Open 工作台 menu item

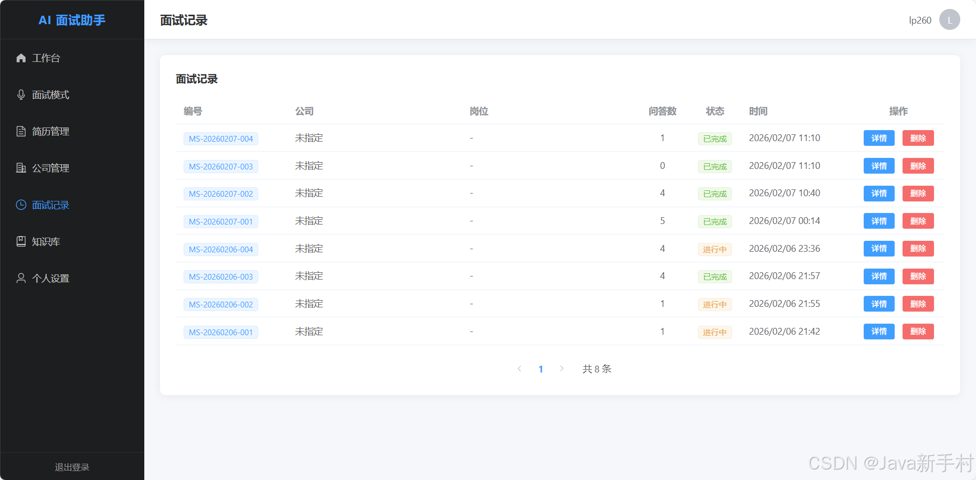pyautogui.click(x=72, y=58)
